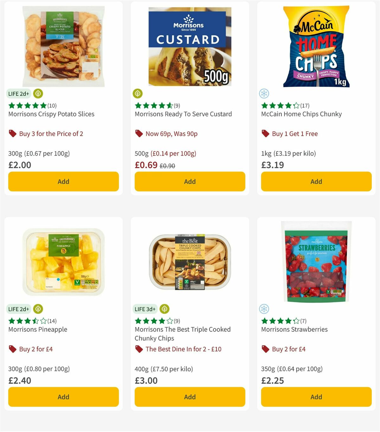
Task: Add Morrisons Ready To Serve Custard to basket
Action: tap(189, 182)
